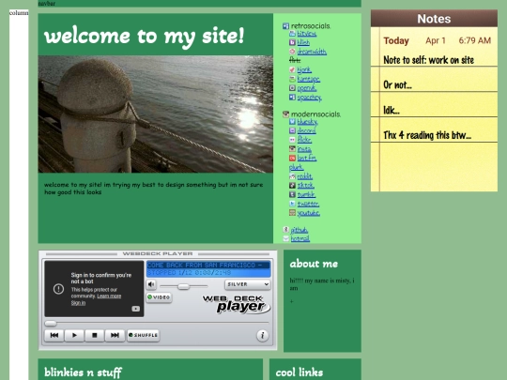Click the green kametape icon
This screenshot has width=507, height=380.
coord(292,79)
